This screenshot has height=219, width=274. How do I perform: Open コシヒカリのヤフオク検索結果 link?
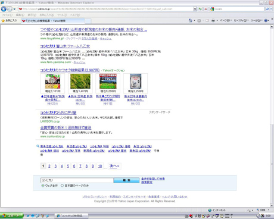70,70
